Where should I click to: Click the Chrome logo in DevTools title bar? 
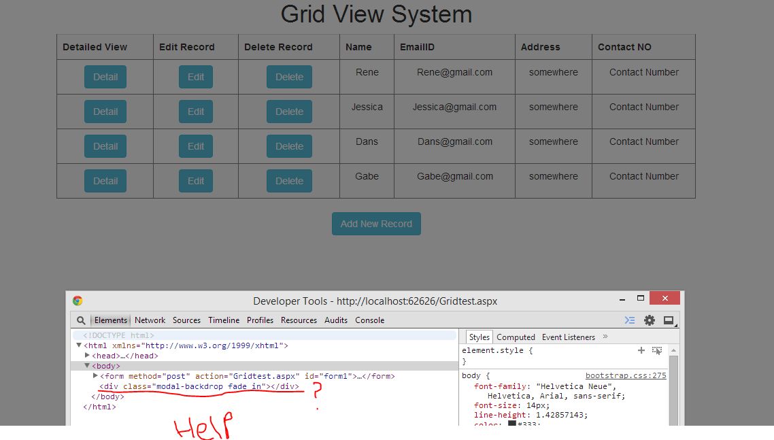(x=78, y=301)
